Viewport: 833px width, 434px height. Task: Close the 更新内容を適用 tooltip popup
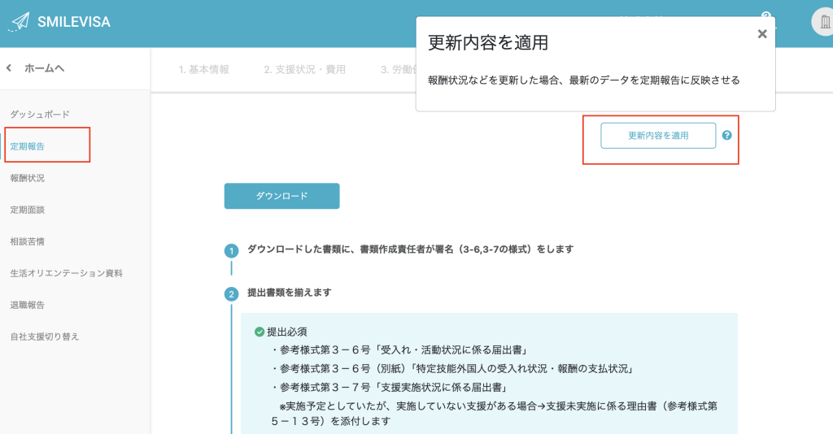pyautogui.click(x=761, y=34)
